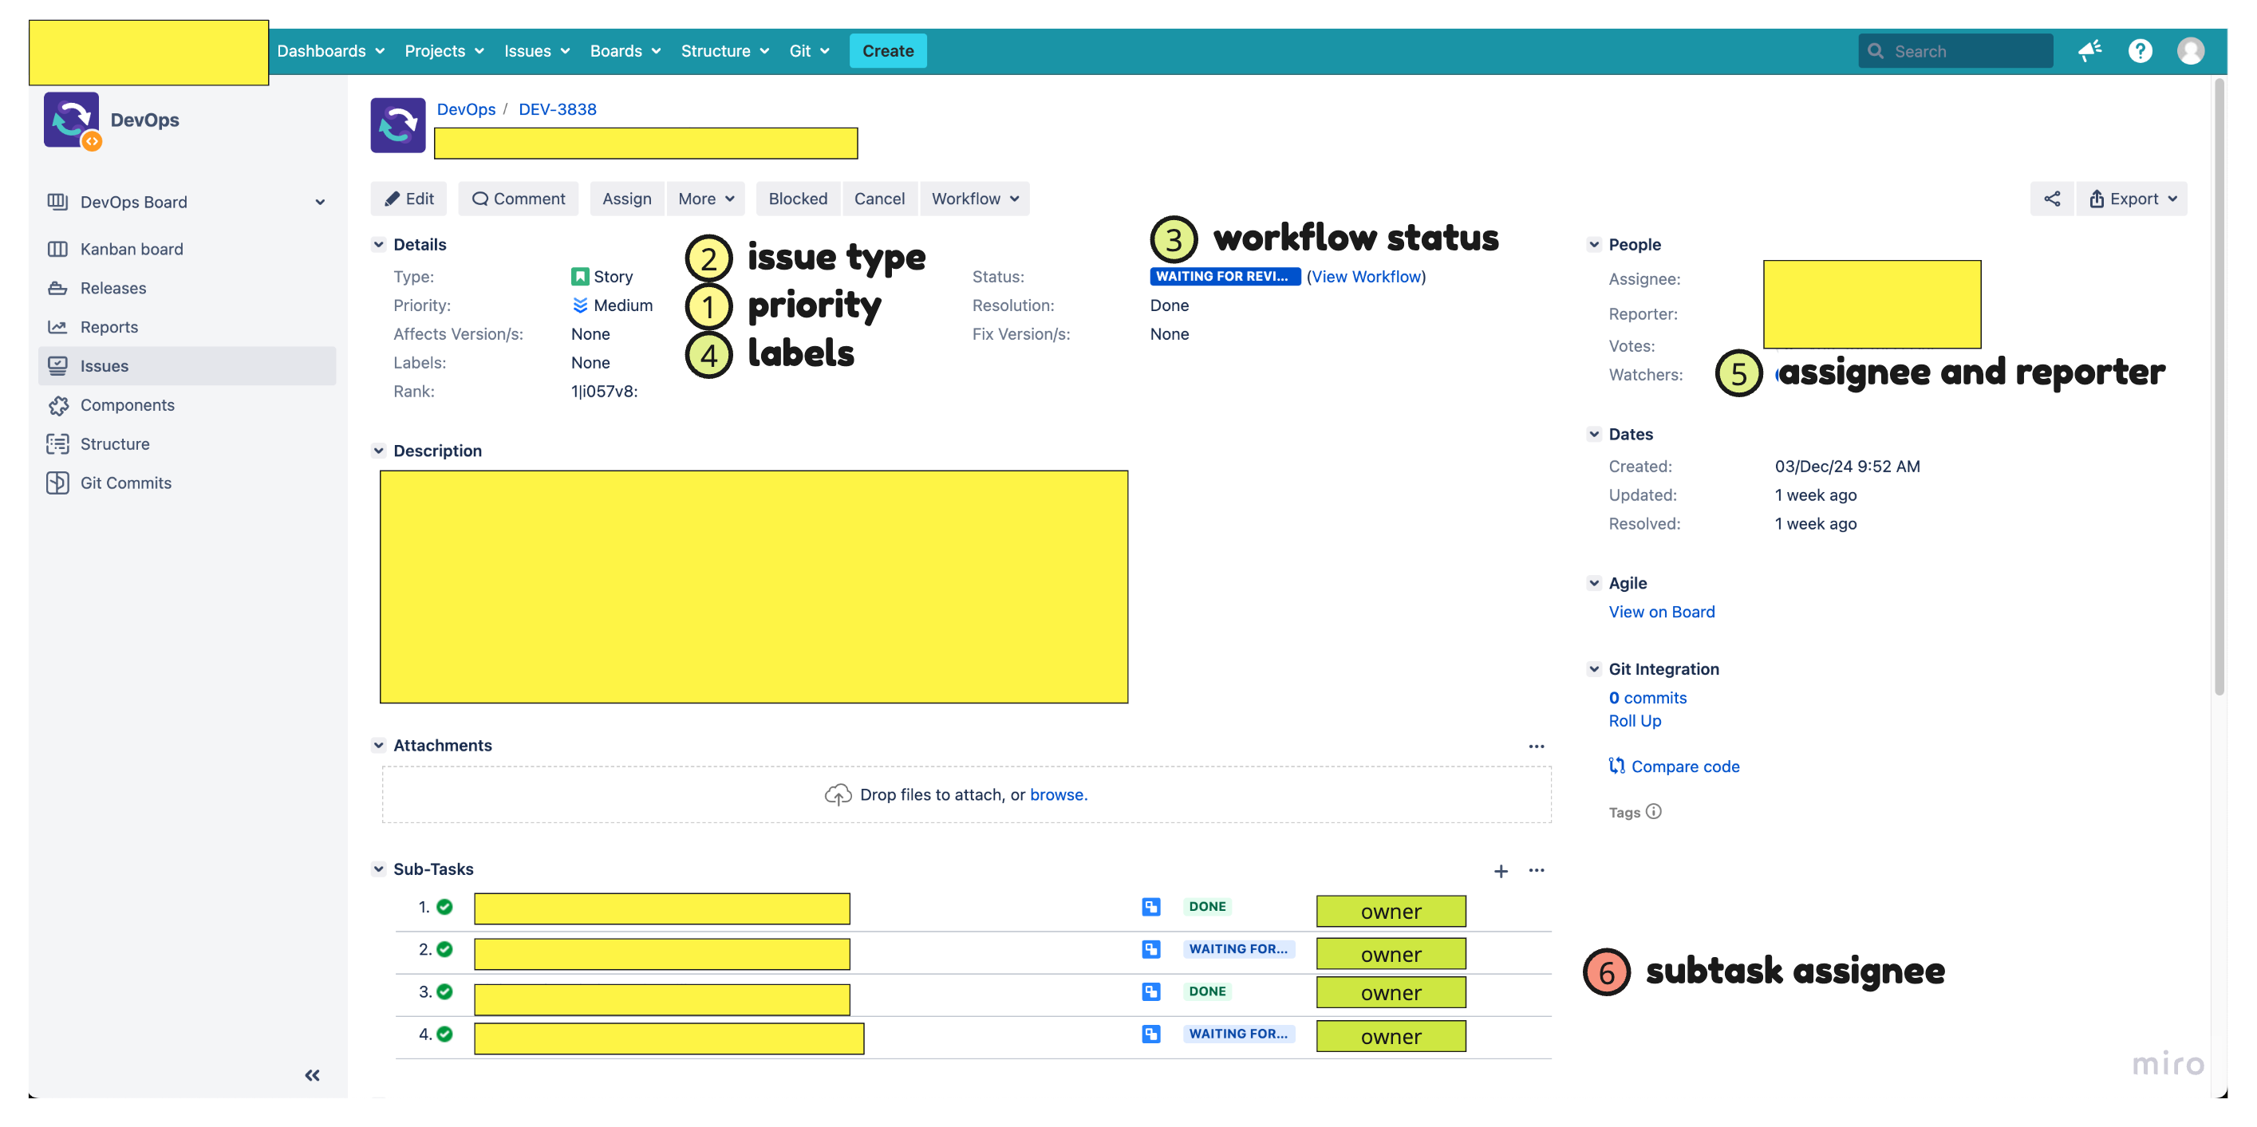Open the Boards menu in navbar
Screen dimensions: 2257x1127
(x=625, y=51)
